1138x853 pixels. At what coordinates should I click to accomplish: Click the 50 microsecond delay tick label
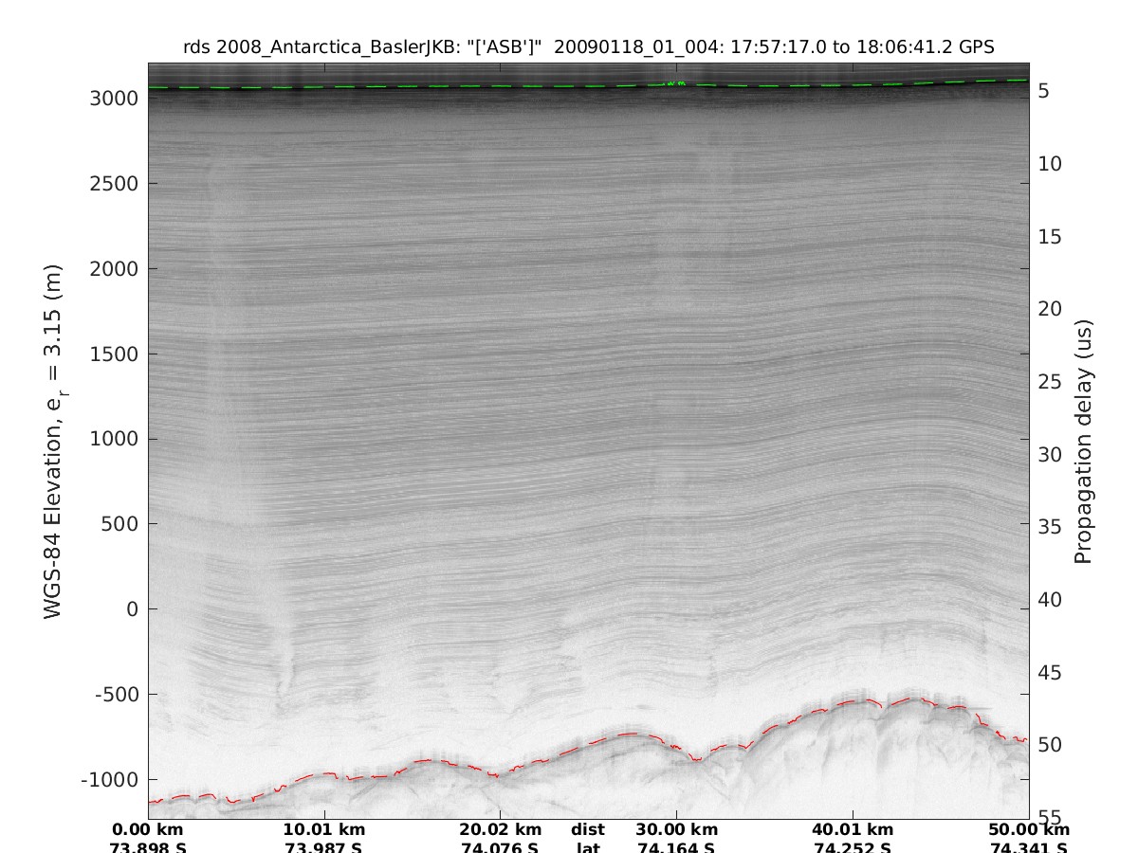(1050, 745)
